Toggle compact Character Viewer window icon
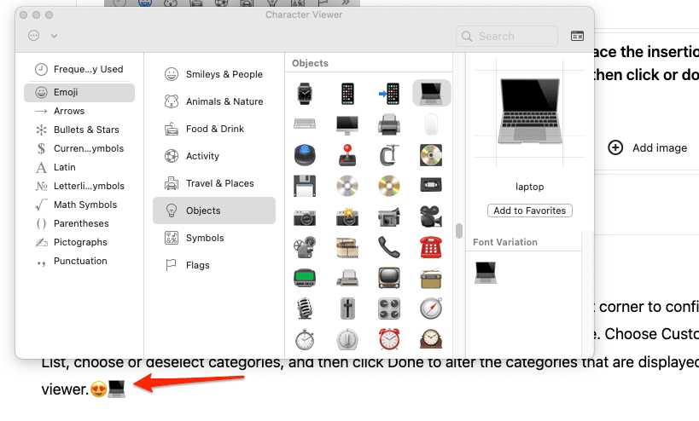 pyautogui.click(x=578, y=36)
